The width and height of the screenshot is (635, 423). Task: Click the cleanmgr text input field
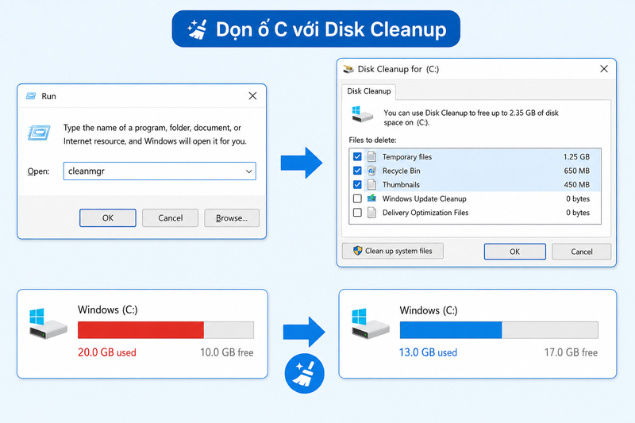pyautogui.click(x=160, y=171)
